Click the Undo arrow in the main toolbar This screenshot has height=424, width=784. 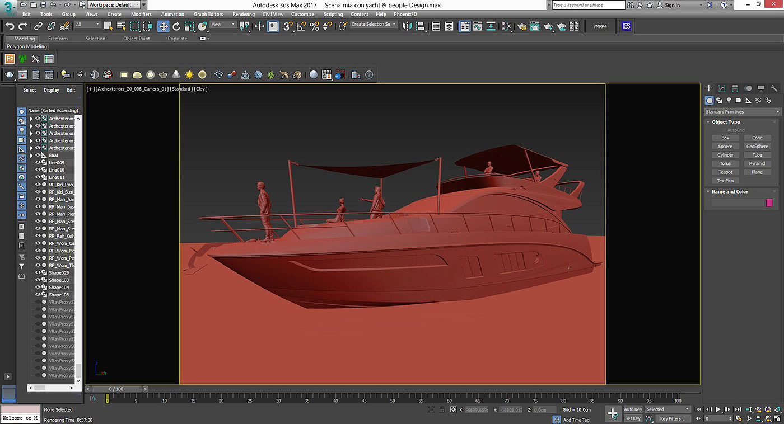pos(10,26)
